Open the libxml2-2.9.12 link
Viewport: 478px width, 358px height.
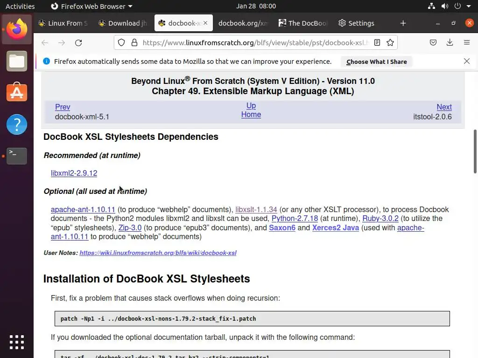pyautogui.click(x=74, y=173)
